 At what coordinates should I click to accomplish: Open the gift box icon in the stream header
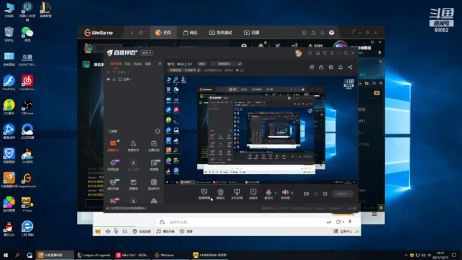pos(312,68)
